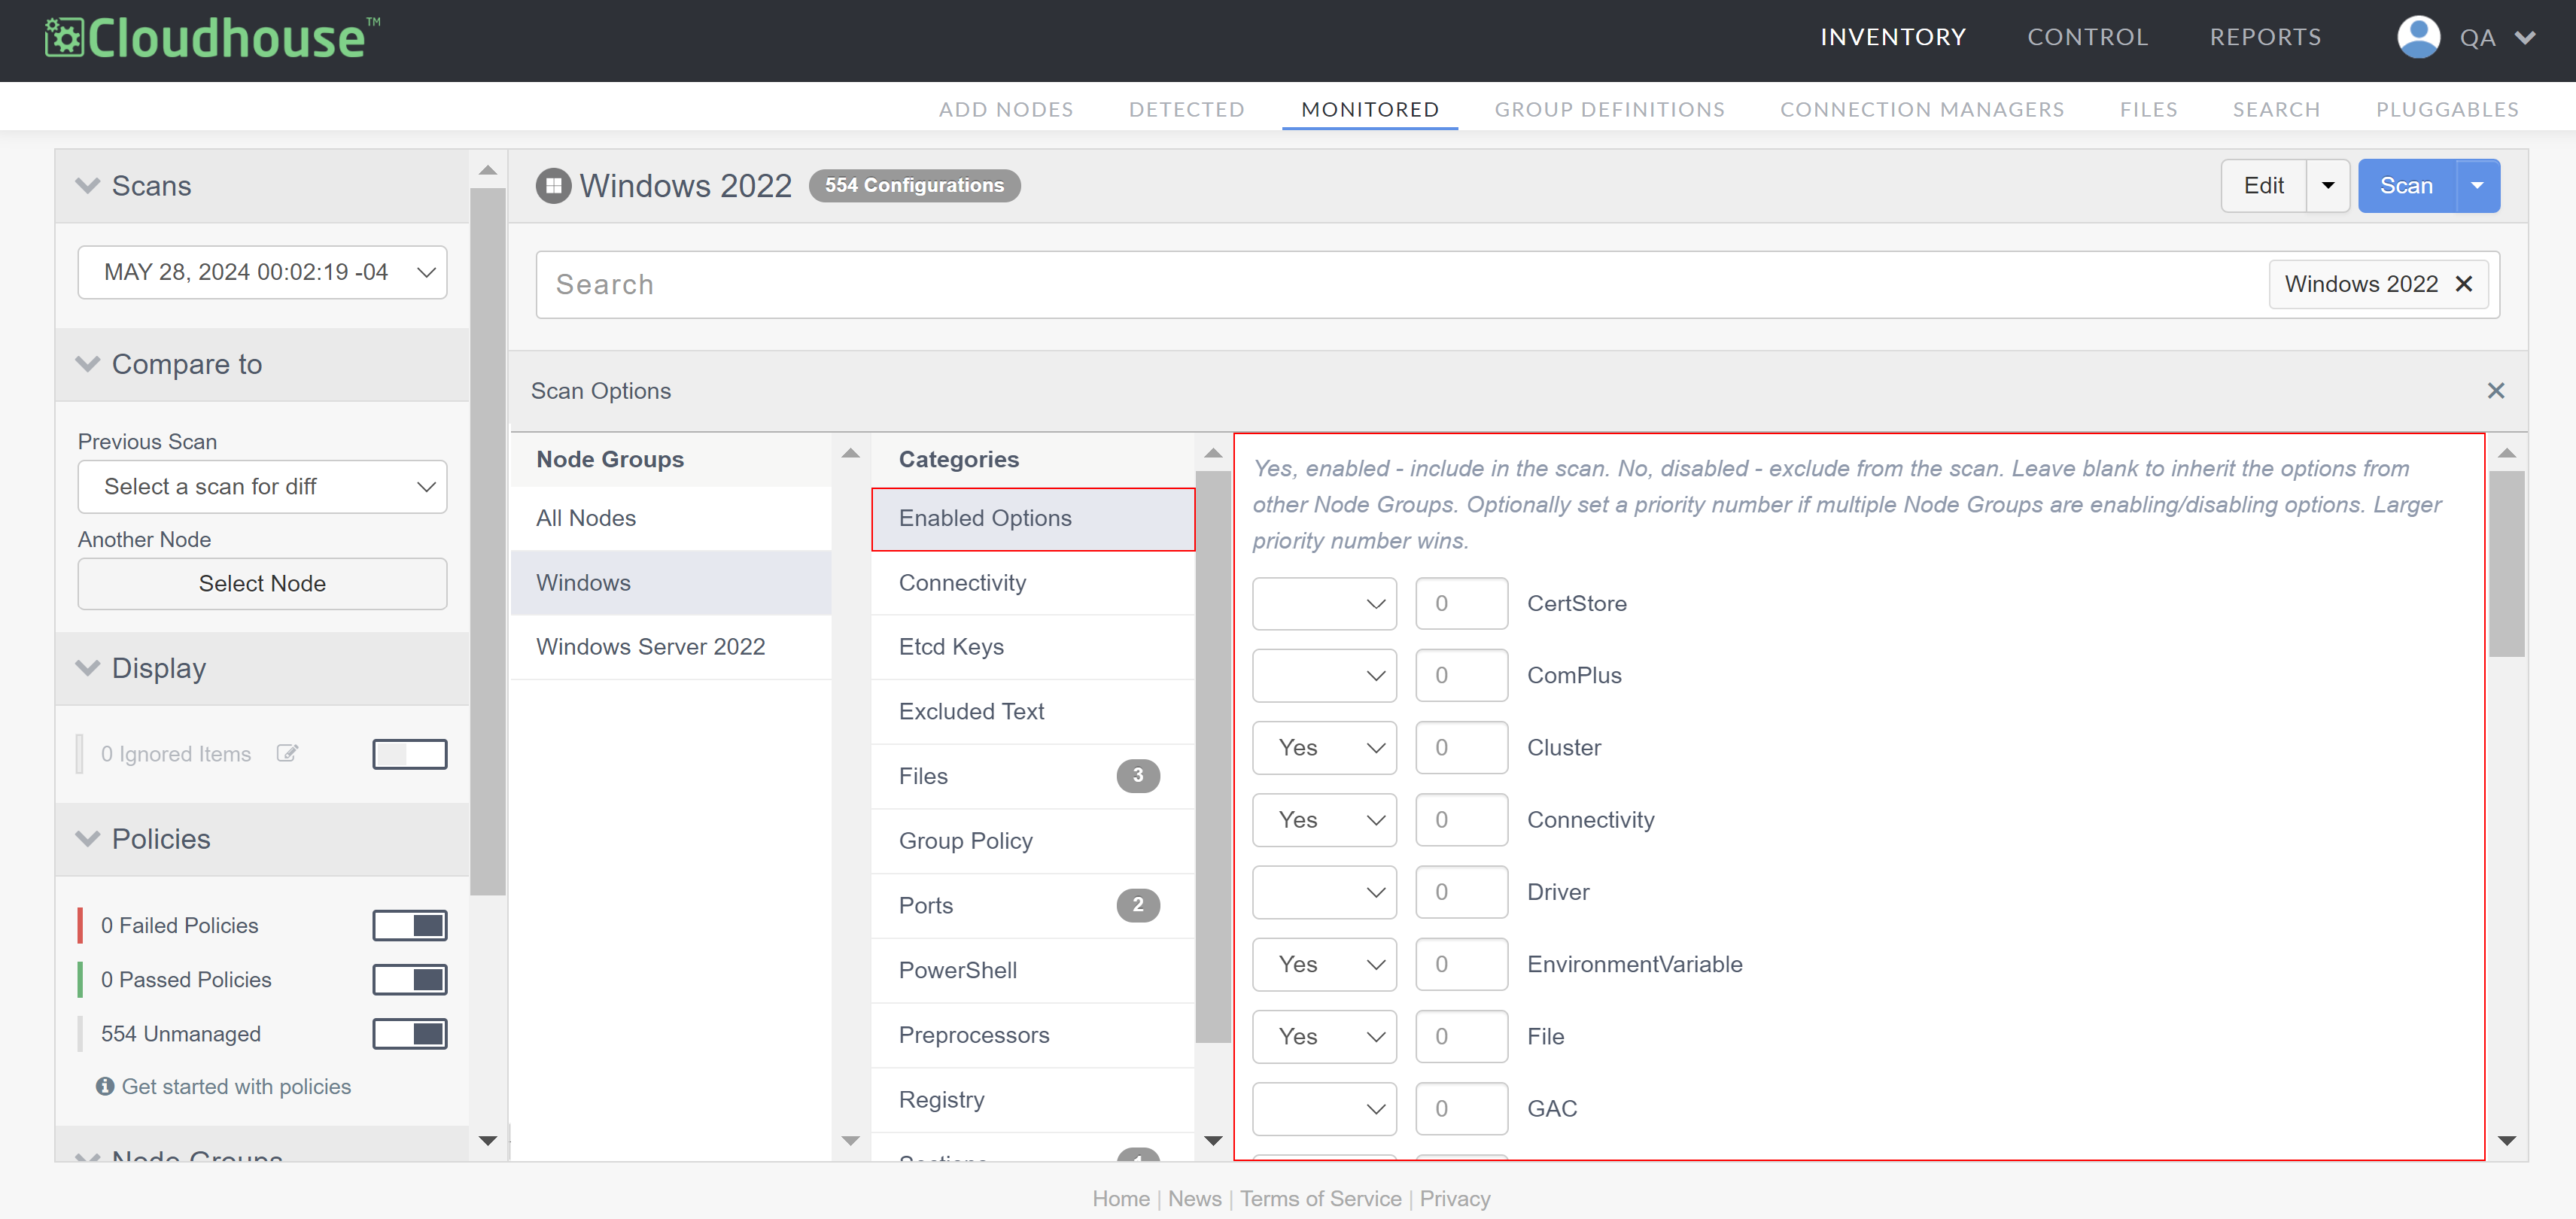Remove the Windows 2022 search filter tag
The image size is (2576, 1219).
click(2464, 284)
